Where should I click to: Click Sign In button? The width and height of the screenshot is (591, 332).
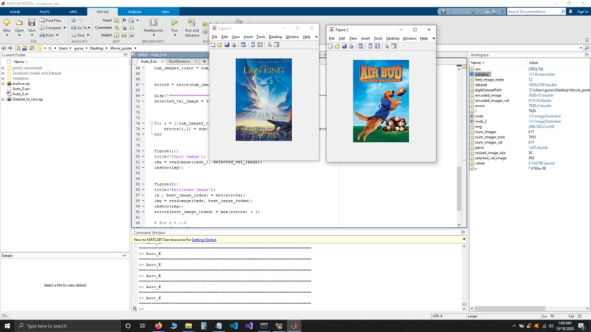(x=582, y=12)
